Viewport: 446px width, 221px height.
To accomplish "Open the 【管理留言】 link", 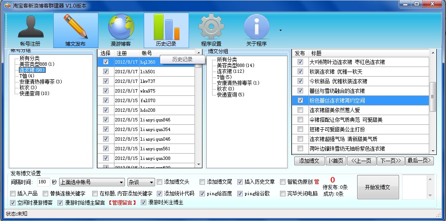I will 122,203.
